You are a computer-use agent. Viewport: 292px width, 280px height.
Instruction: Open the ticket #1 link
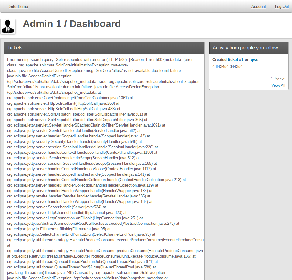(x=235, y=60)
